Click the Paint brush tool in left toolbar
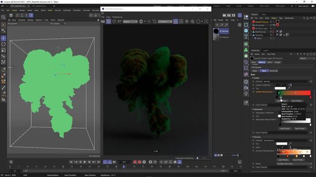This screenshot has height=177, width=316. [x=3, y=88]
